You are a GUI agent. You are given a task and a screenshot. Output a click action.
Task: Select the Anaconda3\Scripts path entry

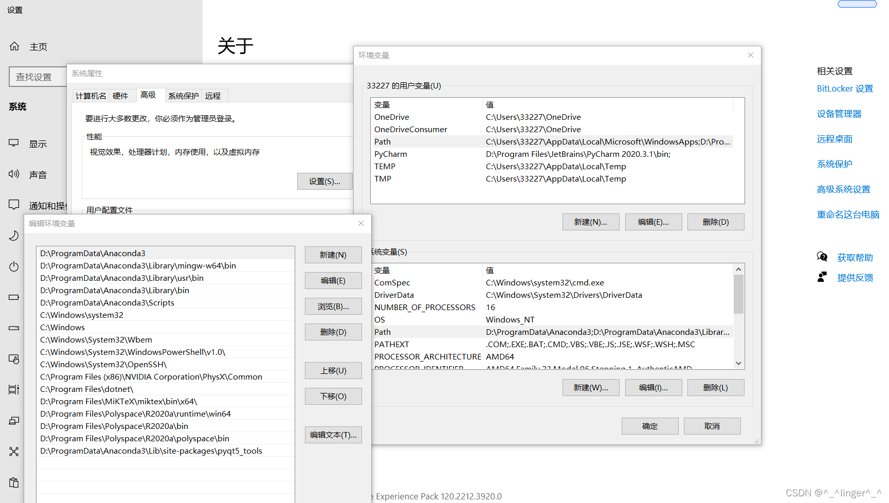[166, 302]
